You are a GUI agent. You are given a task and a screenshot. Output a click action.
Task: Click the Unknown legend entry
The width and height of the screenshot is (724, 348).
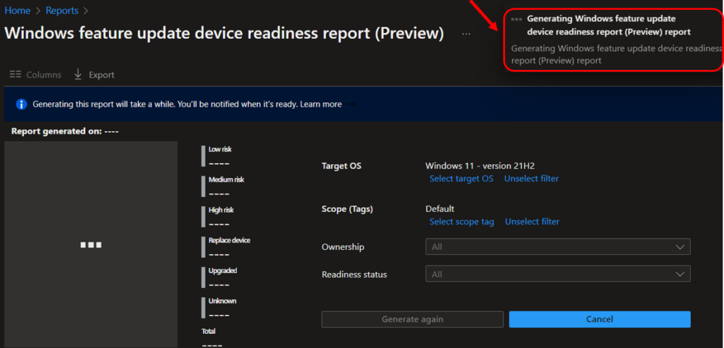[x=219, y=308]
